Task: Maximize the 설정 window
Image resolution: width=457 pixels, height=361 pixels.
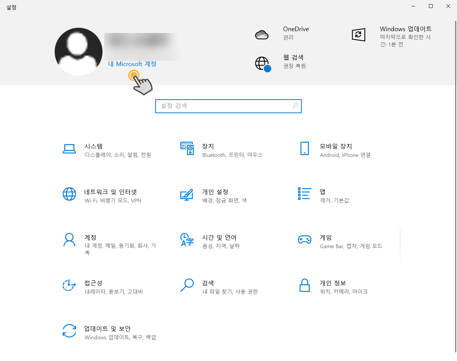Action: click(431, 6)
